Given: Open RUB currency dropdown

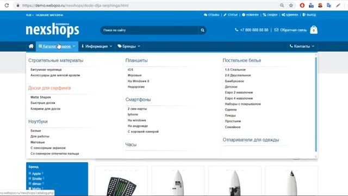Looking at the screenshot, I should pos(30,15).
